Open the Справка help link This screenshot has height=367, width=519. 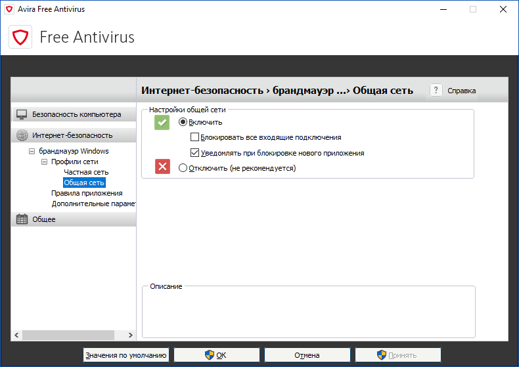[461, 91]
